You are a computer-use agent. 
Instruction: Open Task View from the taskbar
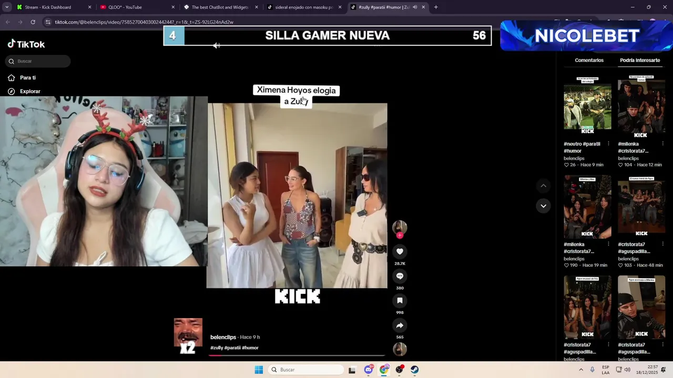click(352, 370)
